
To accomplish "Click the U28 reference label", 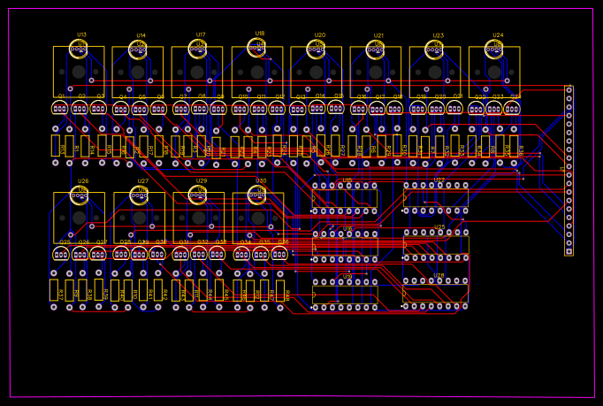I will (x=439, y=276).
